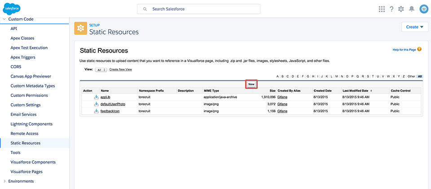The height and width of the screenshot is (189, 431).
Task: Open the Help for this Page link
Action: (x=404, y=49)
